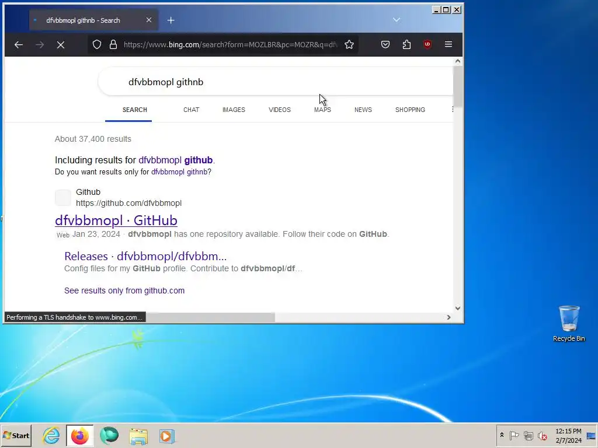This screenshot has width=598, height=448.
Task: Click the horizontal scrollbar right arrow
Action: point(448,317)
